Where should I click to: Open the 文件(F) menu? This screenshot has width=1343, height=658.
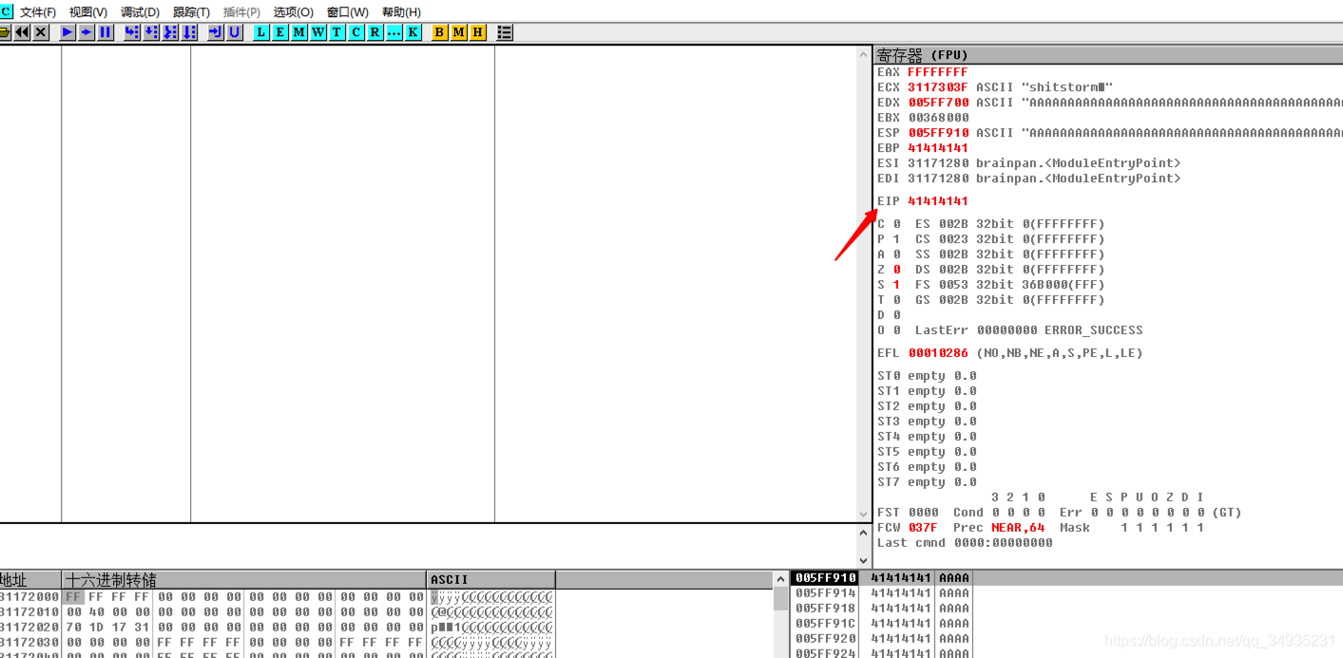pos(38,11)
